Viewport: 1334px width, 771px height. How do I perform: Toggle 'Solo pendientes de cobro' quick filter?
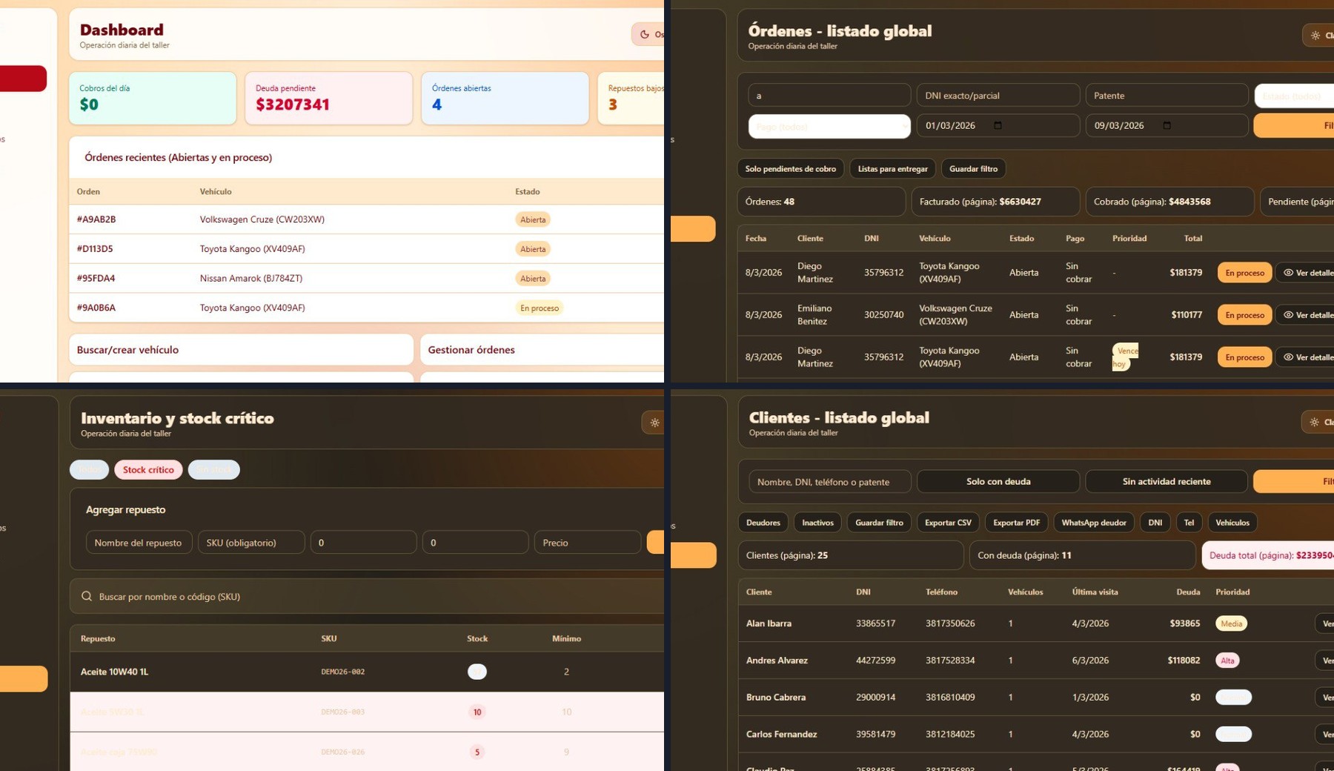pyautogui.click(x=790, y=169)
